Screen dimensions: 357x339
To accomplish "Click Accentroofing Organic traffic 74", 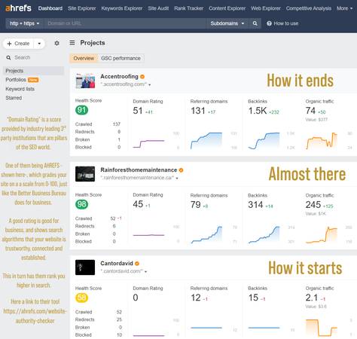I will pos(310,111).
